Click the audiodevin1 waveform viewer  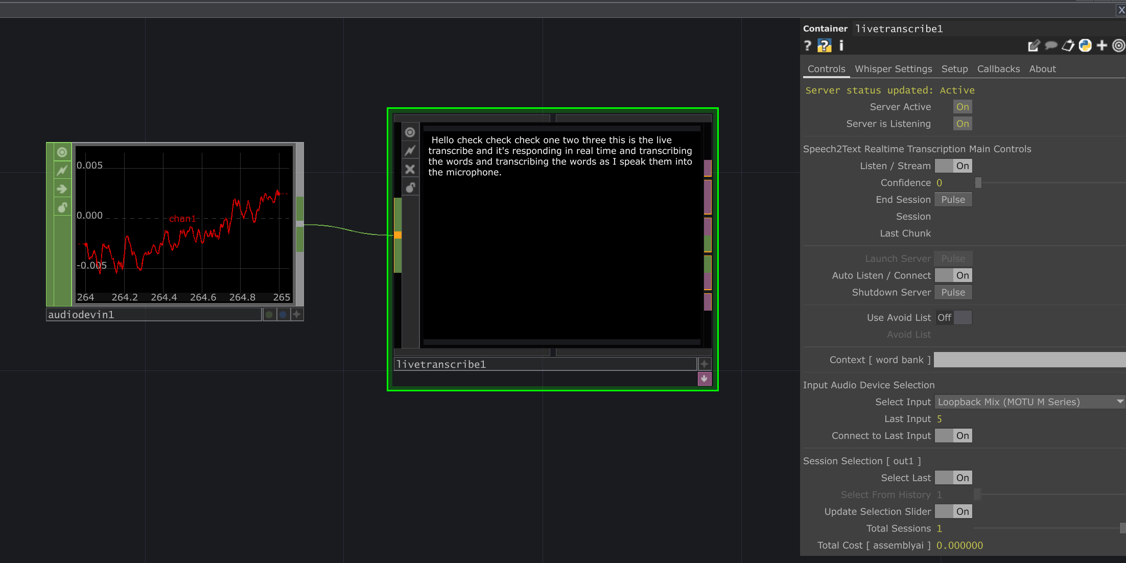point(184,224)
